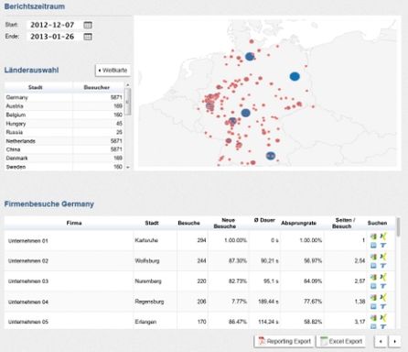
Task: Go back to the Weltkarte world map
Action: [x=113, y=71]
